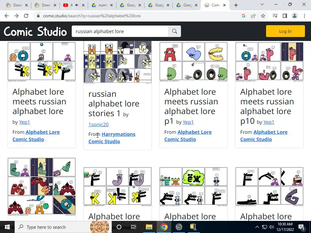Image resolution: width=311 pixels, height=233 pixels.
Task: Click the magnifier search button
Action: pos(175,31)
